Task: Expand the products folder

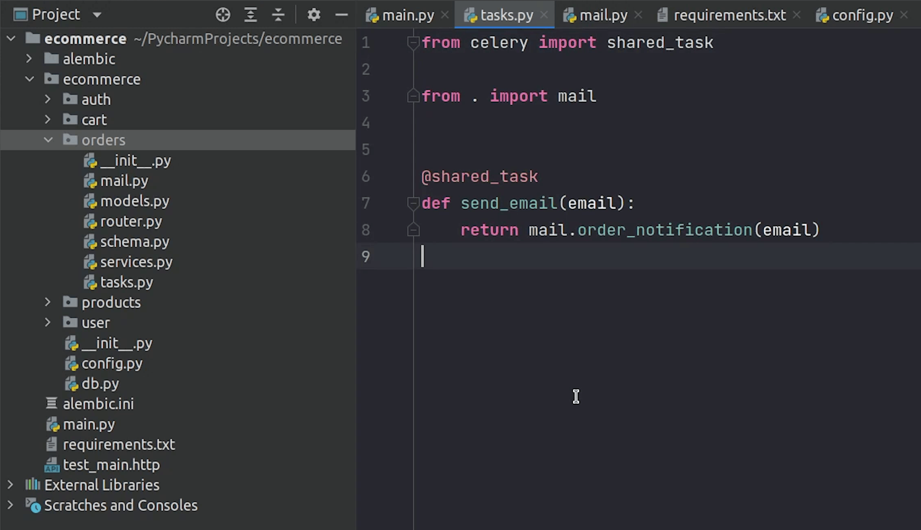Action: 48,302
